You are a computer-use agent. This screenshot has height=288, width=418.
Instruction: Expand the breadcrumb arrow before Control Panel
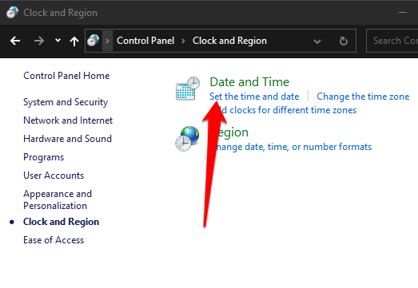(107, 41)
